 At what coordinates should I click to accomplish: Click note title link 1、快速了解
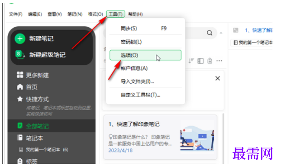click(x=258, y=30)
